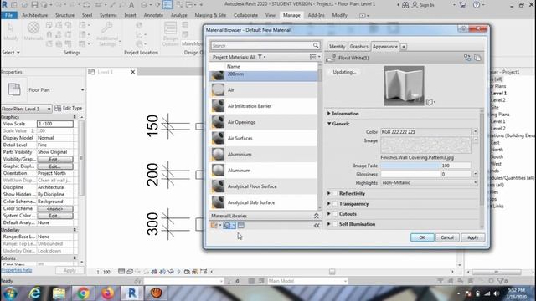Click the Windows Start orb
This screenshot has height=301, width=536.
coord(10,293)
